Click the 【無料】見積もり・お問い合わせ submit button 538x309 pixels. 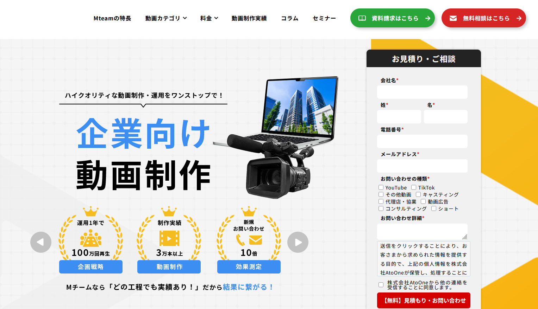coord(423,300)
